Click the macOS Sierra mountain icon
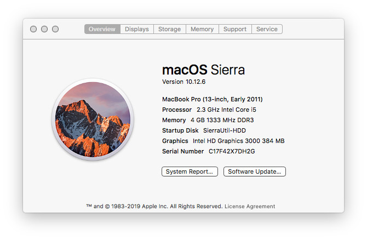This screenshot has width=367, height=240. tap(93, 119)
